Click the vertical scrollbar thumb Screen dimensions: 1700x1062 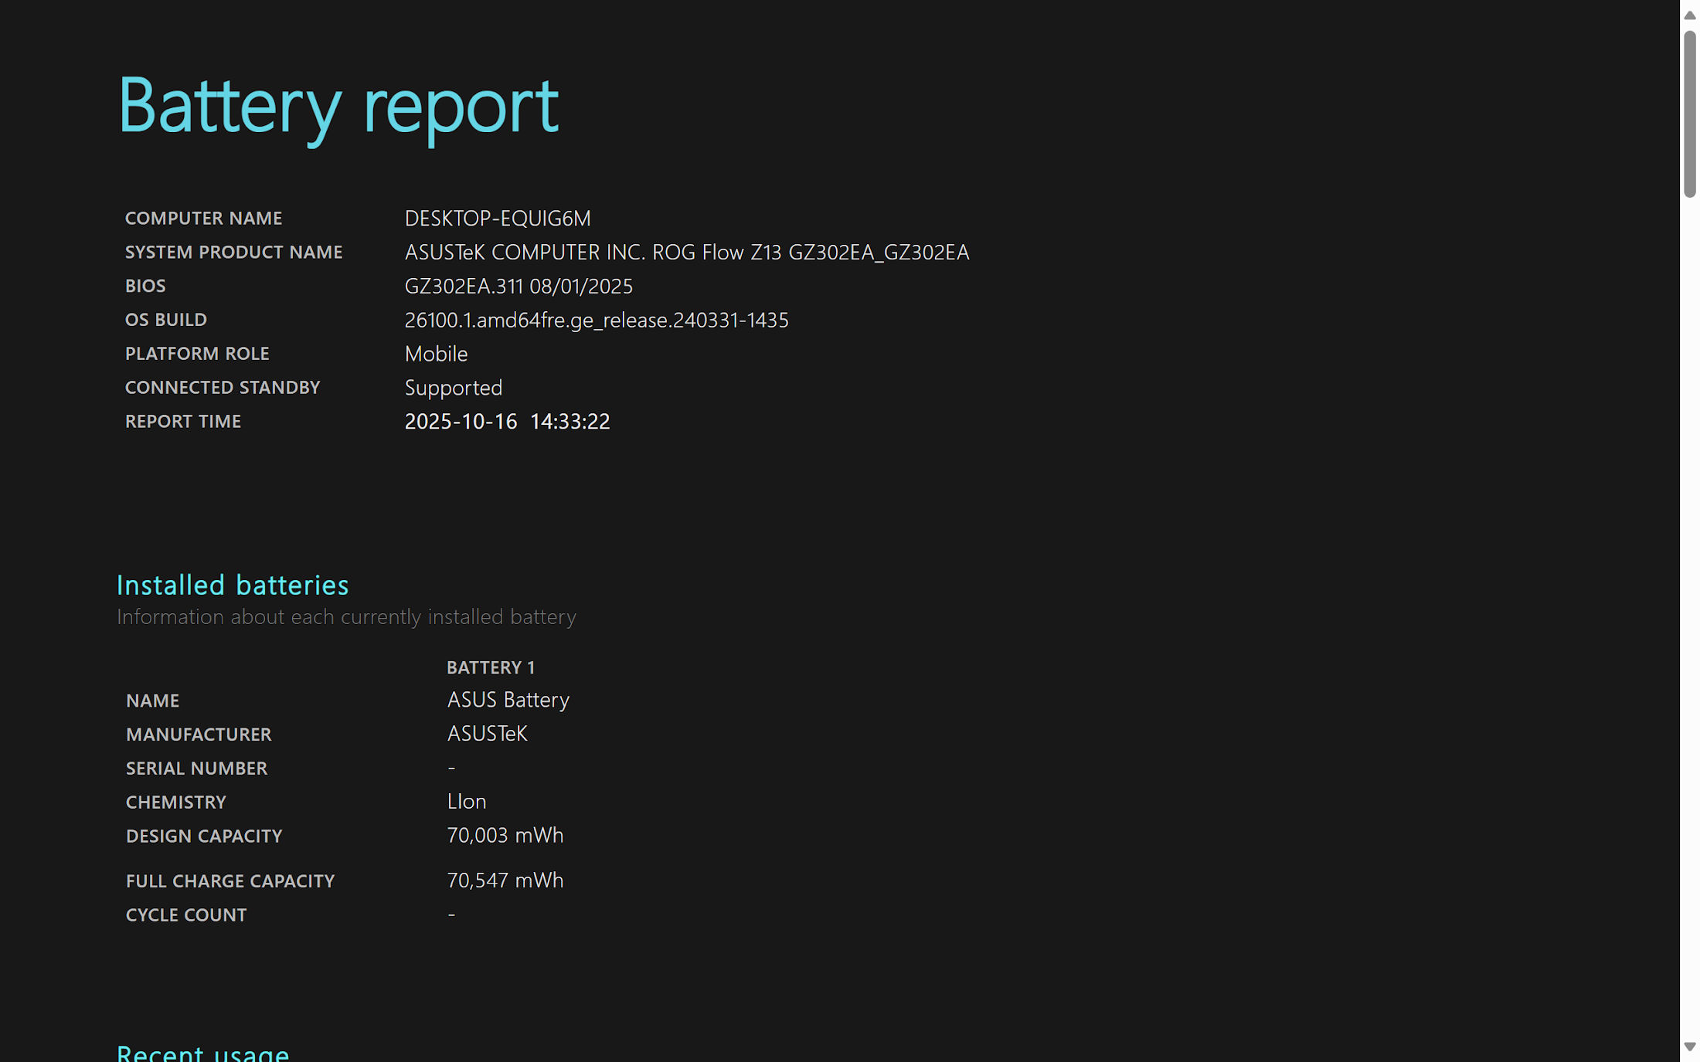pyautogui.click(x=1689, y=114)
